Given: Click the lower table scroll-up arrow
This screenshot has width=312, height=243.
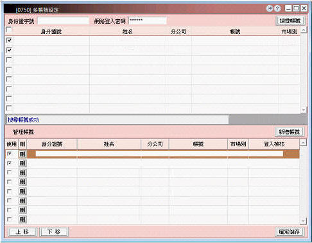Looking at the screenshot, I should (303, 143).
